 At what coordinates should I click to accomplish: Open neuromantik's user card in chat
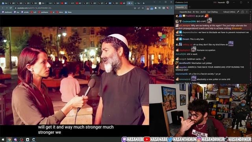[x=182, y=74]
